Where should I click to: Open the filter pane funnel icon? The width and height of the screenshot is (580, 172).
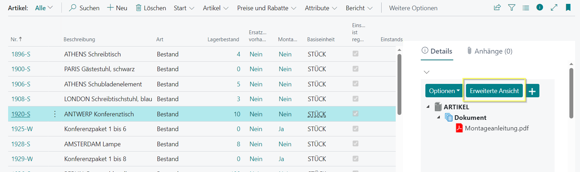[512, 7]
